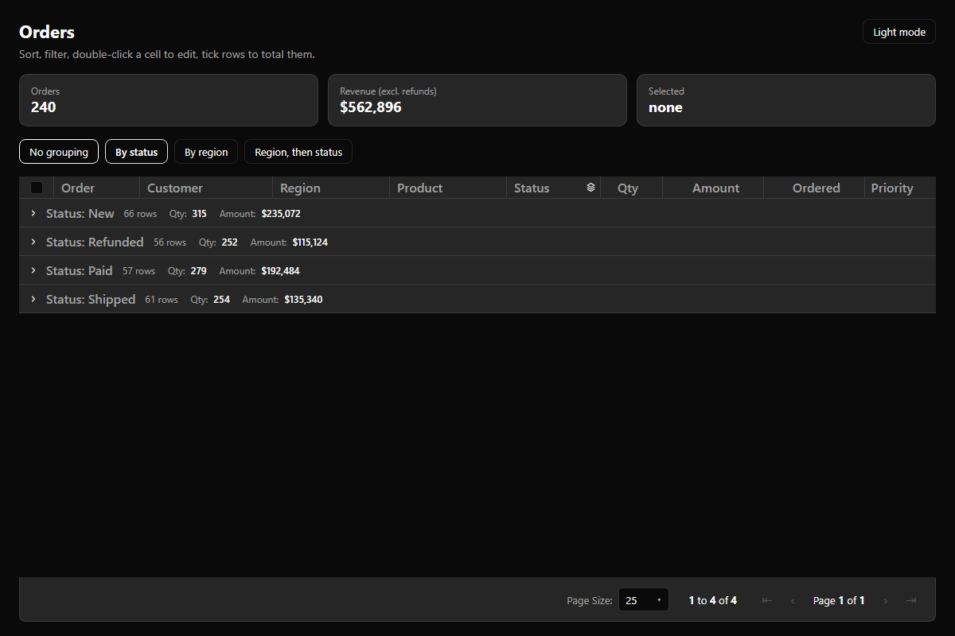The width and height of the screenshot is (955, 636).
Task: Click the '61 rows' count text
Action: click(x=162, y=300)
